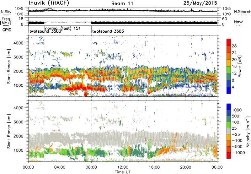251x174 pixels.
Task: Click the 'twofsound 3503' label after 08:00
Action: pos(108,31)
